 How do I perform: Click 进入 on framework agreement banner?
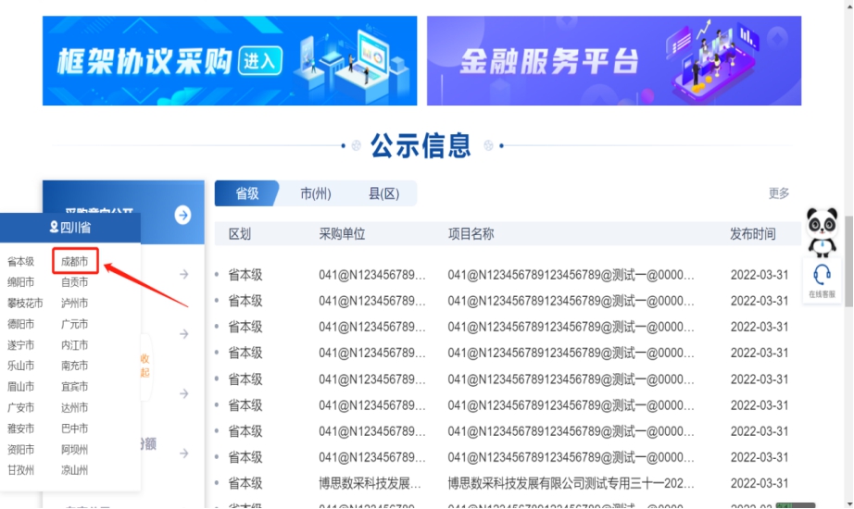[x=259, y=62]
